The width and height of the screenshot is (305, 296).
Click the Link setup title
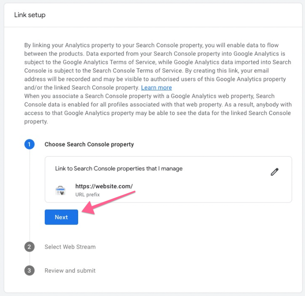tap(30, 15)
